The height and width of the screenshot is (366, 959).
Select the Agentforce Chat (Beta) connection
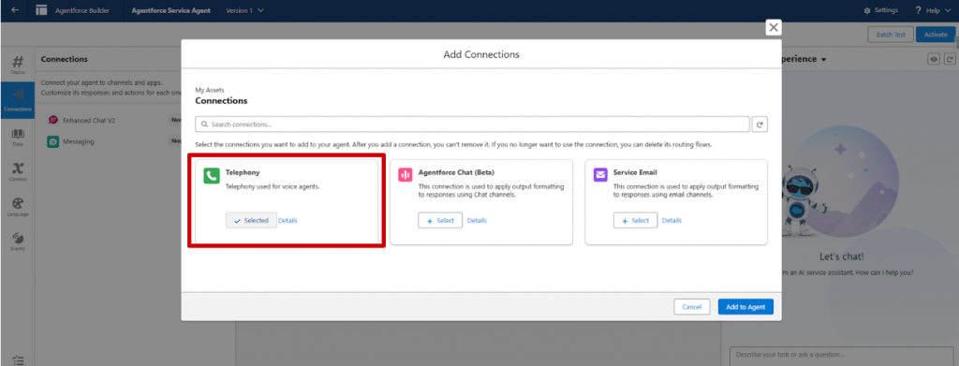point(440,221)
